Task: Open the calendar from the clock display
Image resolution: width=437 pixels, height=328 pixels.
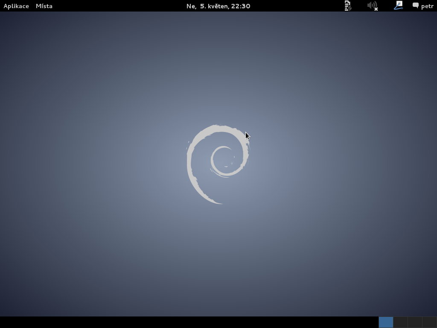Action: pyautogui.click(x=218, y=6)
